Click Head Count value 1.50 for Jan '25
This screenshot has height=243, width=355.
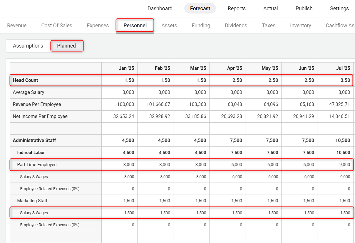[129, 80]
